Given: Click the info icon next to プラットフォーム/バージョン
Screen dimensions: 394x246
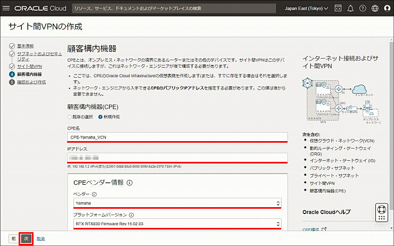Looking at the screenshot, I should tap(131, 215).
